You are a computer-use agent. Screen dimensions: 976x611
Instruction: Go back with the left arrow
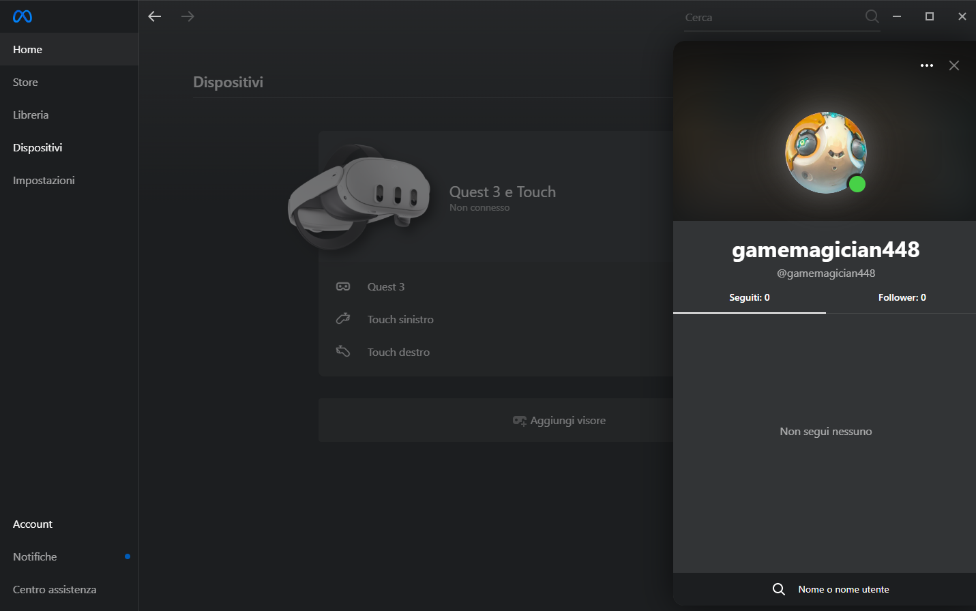[x=155, y=16]
